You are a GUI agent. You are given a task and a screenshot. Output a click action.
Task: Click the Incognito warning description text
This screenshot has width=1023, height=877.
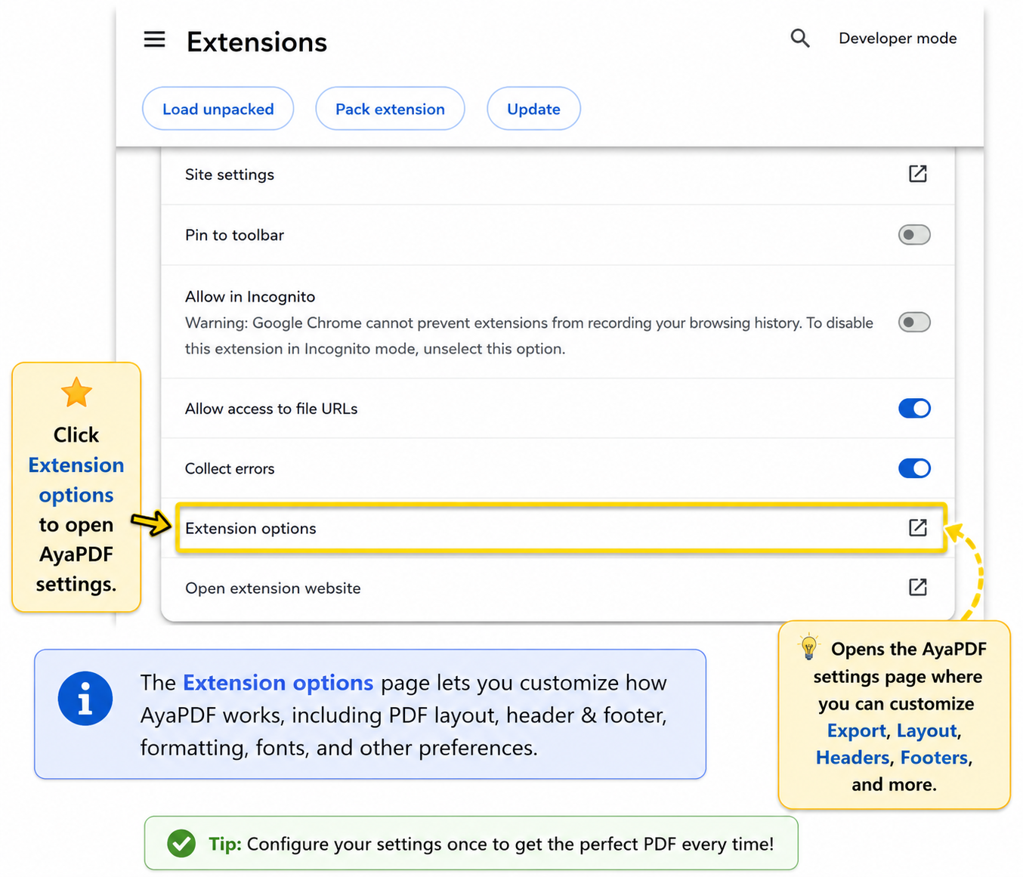pos(529,336)
